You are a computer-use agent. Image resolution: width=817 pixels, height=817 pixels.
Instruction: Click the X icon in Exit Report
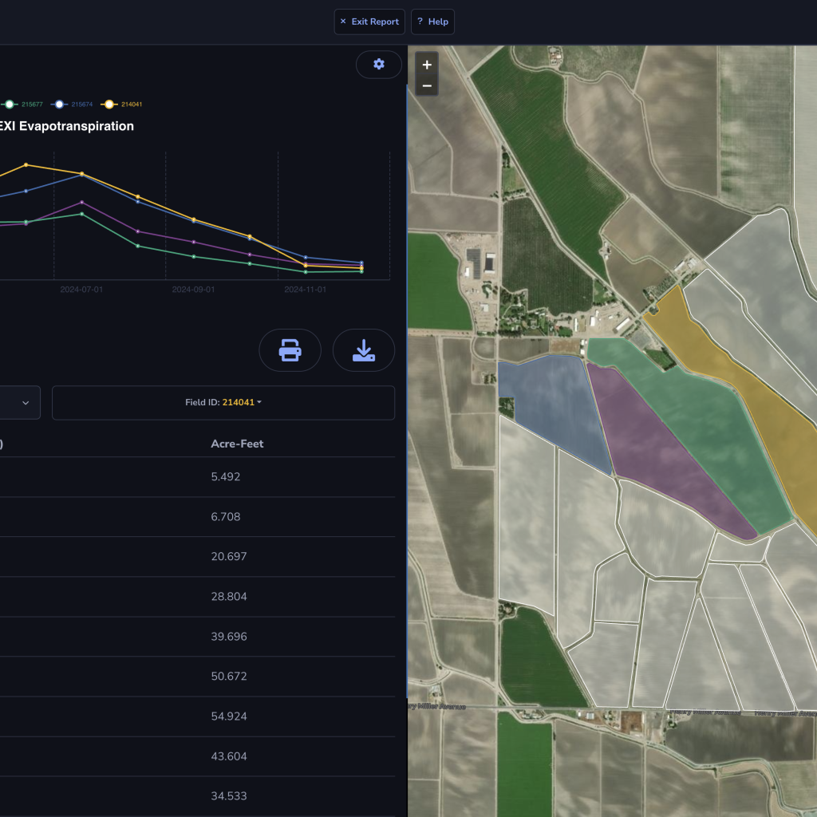click(343, 22)
